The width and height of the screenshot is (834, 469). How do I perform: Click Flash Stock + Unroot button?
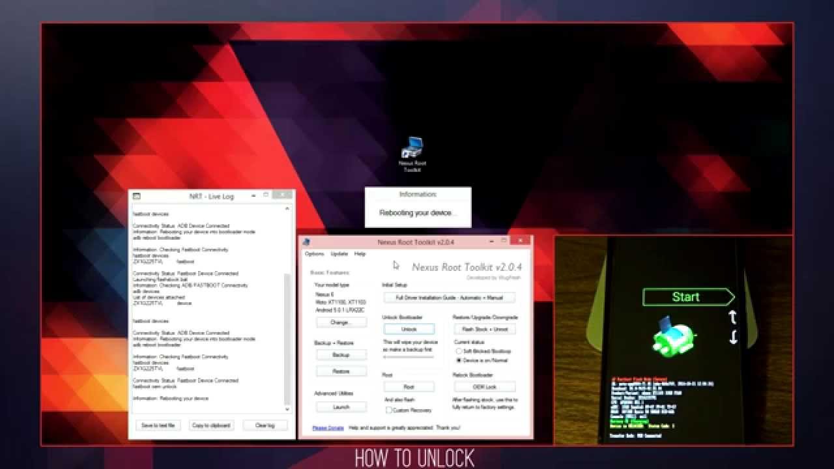(485, 330)
